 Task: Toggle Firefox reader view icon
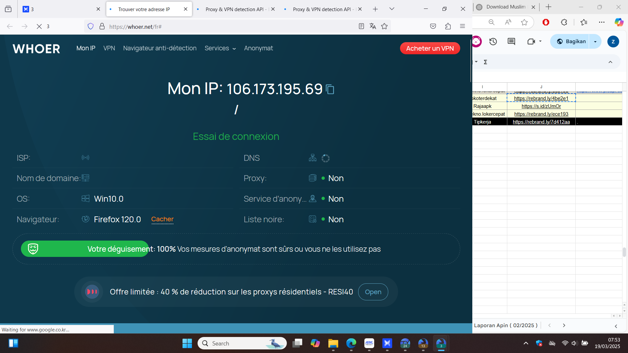(x=361, y=26)
